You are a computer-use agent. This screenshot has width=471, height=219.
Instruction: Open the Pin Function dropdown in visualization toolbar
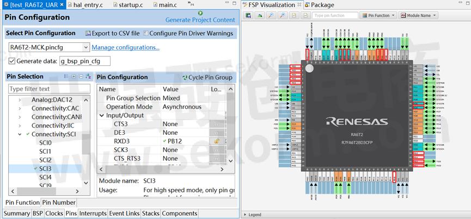tap(380, 16)
